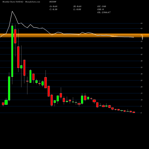Click the 65 price axis label
Viewport: 149px width, 149px height.
[142, 28]
